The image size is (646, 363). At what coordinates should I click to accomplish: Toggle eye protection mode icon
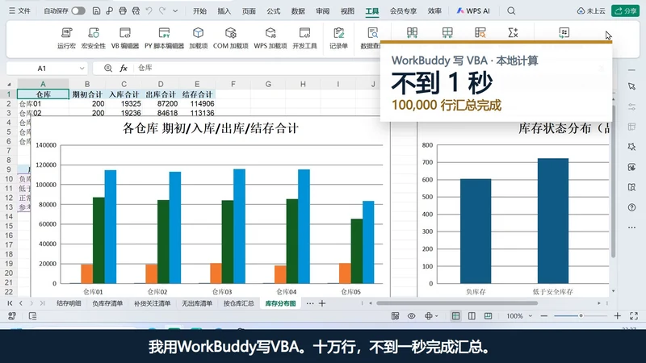411,316
